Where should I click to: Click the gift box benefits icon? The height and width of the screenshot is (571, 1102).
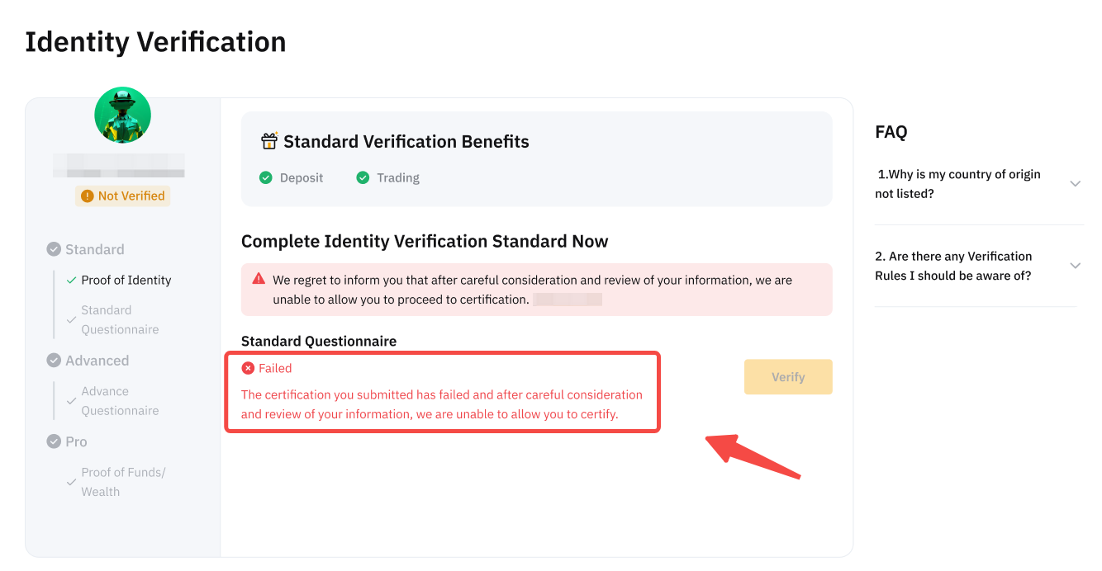click(x=269, y=141)
